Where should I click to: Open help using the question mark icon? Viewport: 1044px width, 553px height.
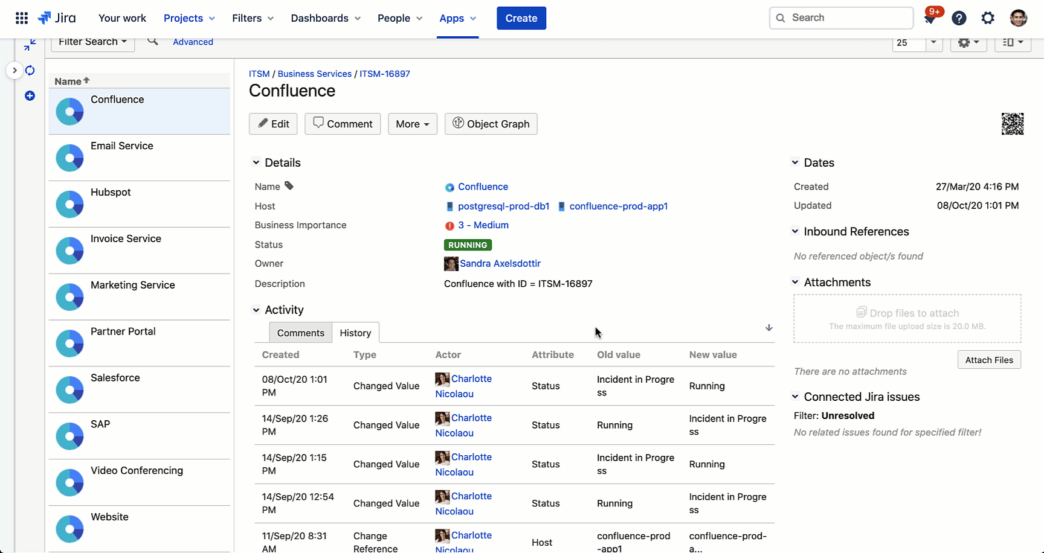959,18
